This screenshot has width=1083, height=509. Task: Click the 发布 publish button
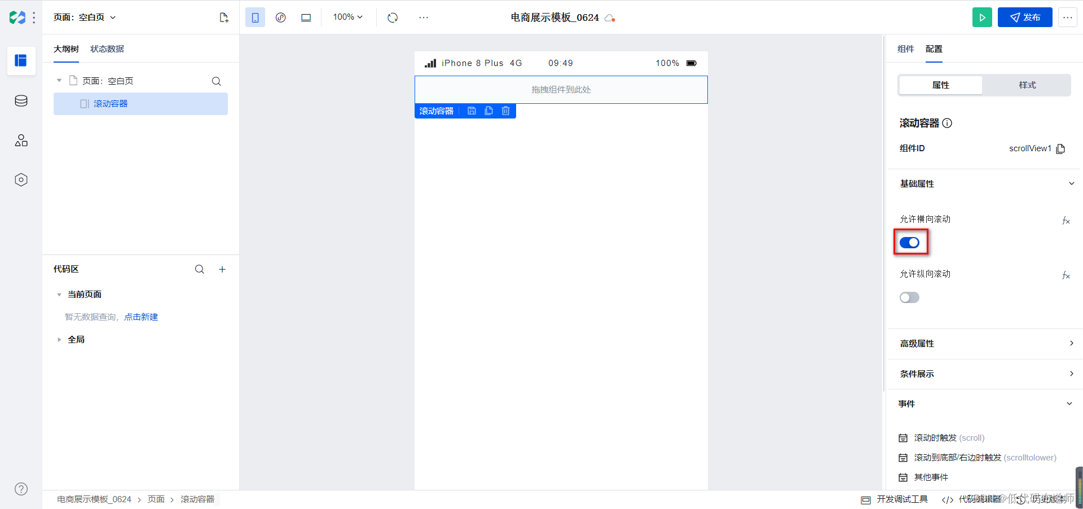point(1025,17)
